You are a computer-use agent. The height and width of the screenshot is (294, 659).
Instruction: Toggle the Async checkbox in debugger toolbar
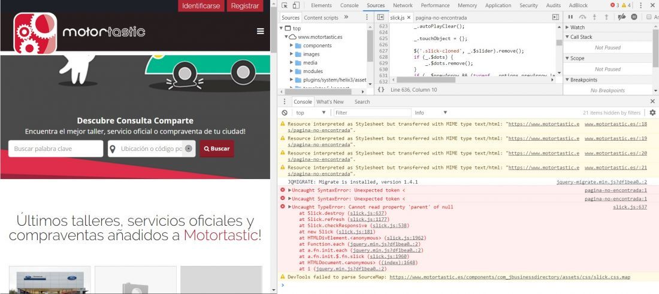click(649, 17)
